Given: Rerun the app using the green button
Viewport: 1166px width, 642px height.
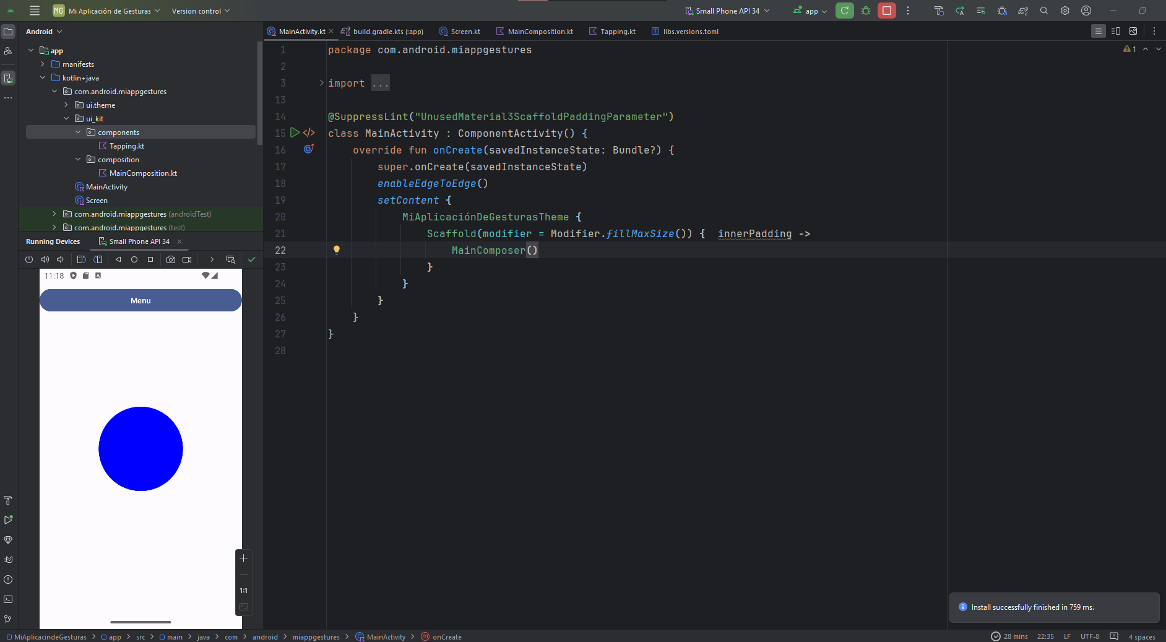Looking at the screenshot, I should (844, 11).
